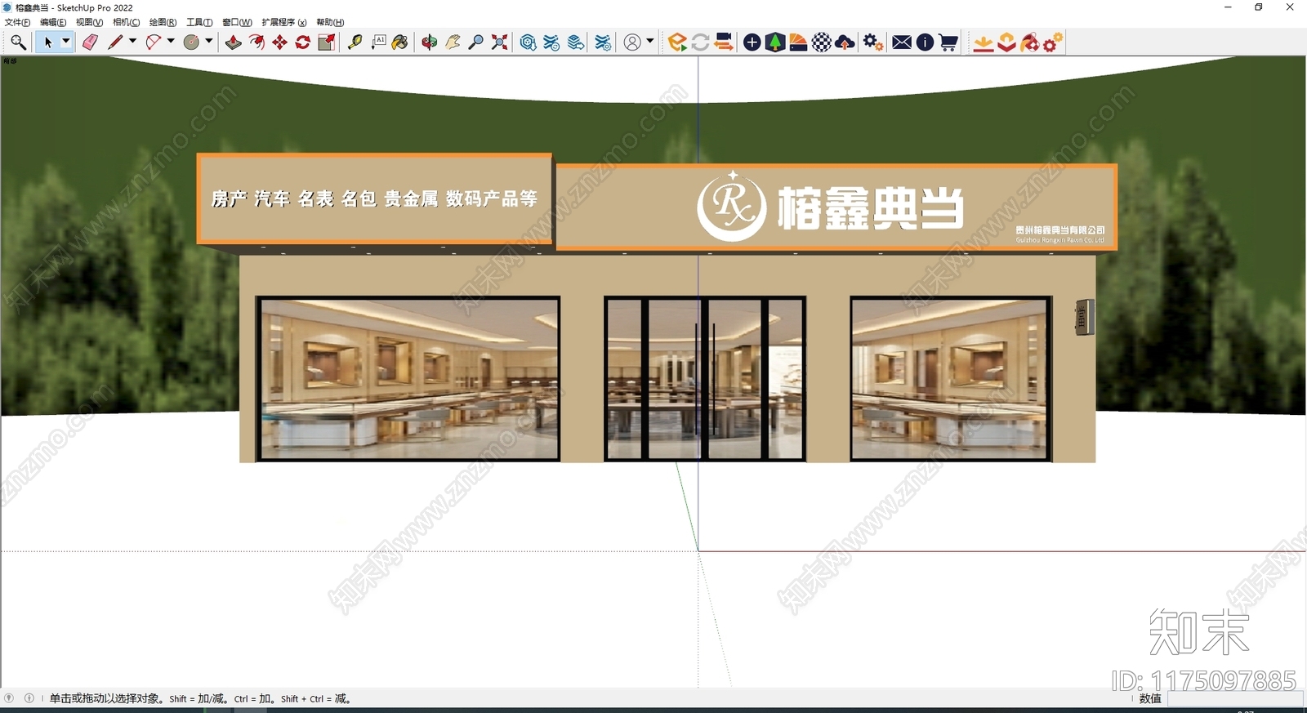
Task: Open the Extension Warehouse
Action: pos(552,42)
